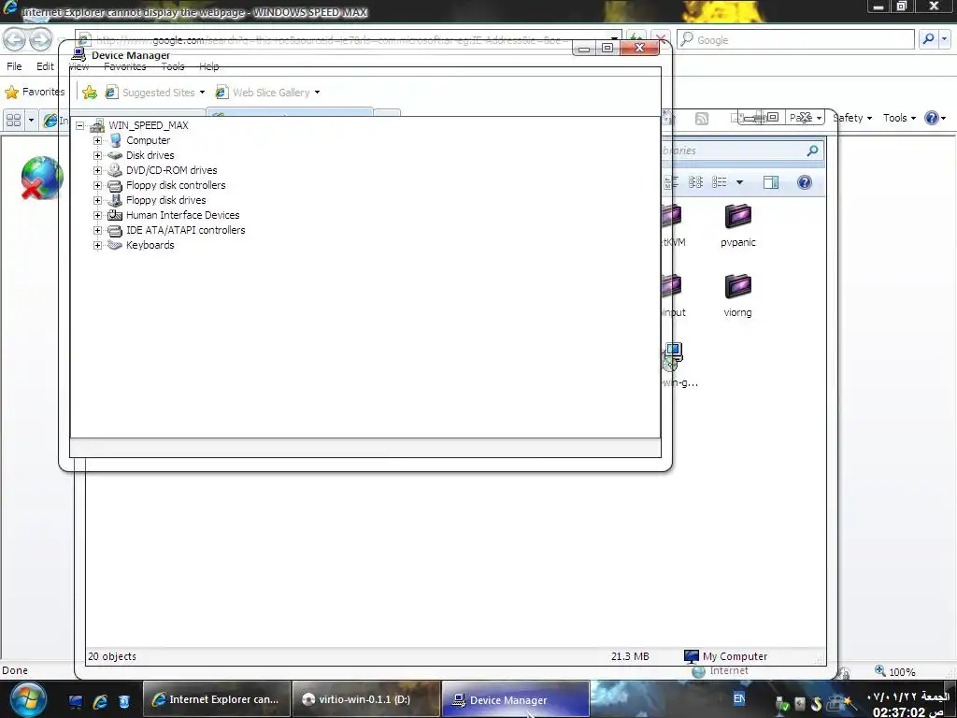Switch to virtio-win-0.1.1 (D:) taskbar button
The image size is (957, 718).
(x=365, y=699)
